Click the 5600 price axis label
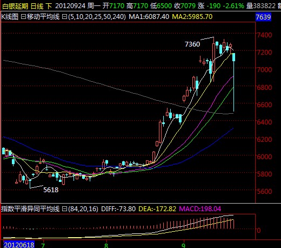This screenshot has height=248, width=281. click(x=264, y=191)
